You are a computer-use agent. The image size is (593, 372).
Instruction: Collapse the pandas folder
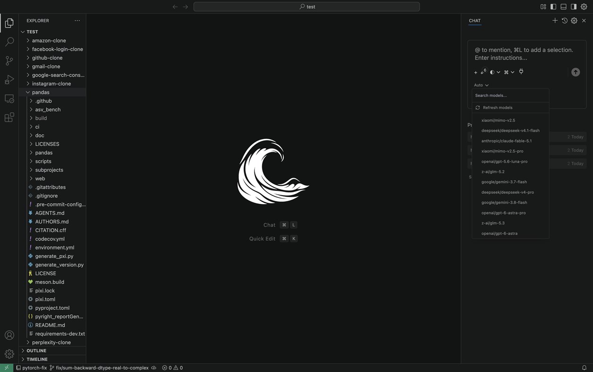52,92
